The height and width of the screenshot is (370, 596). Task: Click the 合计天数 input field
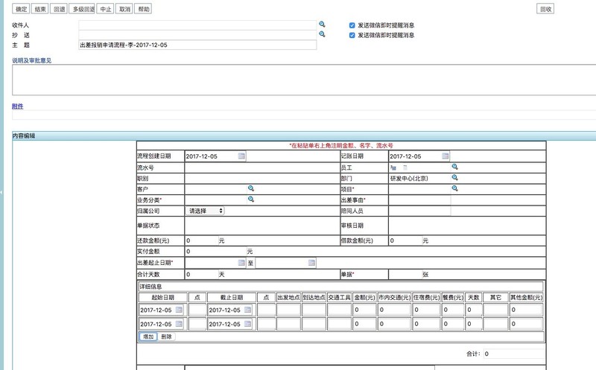201,274
